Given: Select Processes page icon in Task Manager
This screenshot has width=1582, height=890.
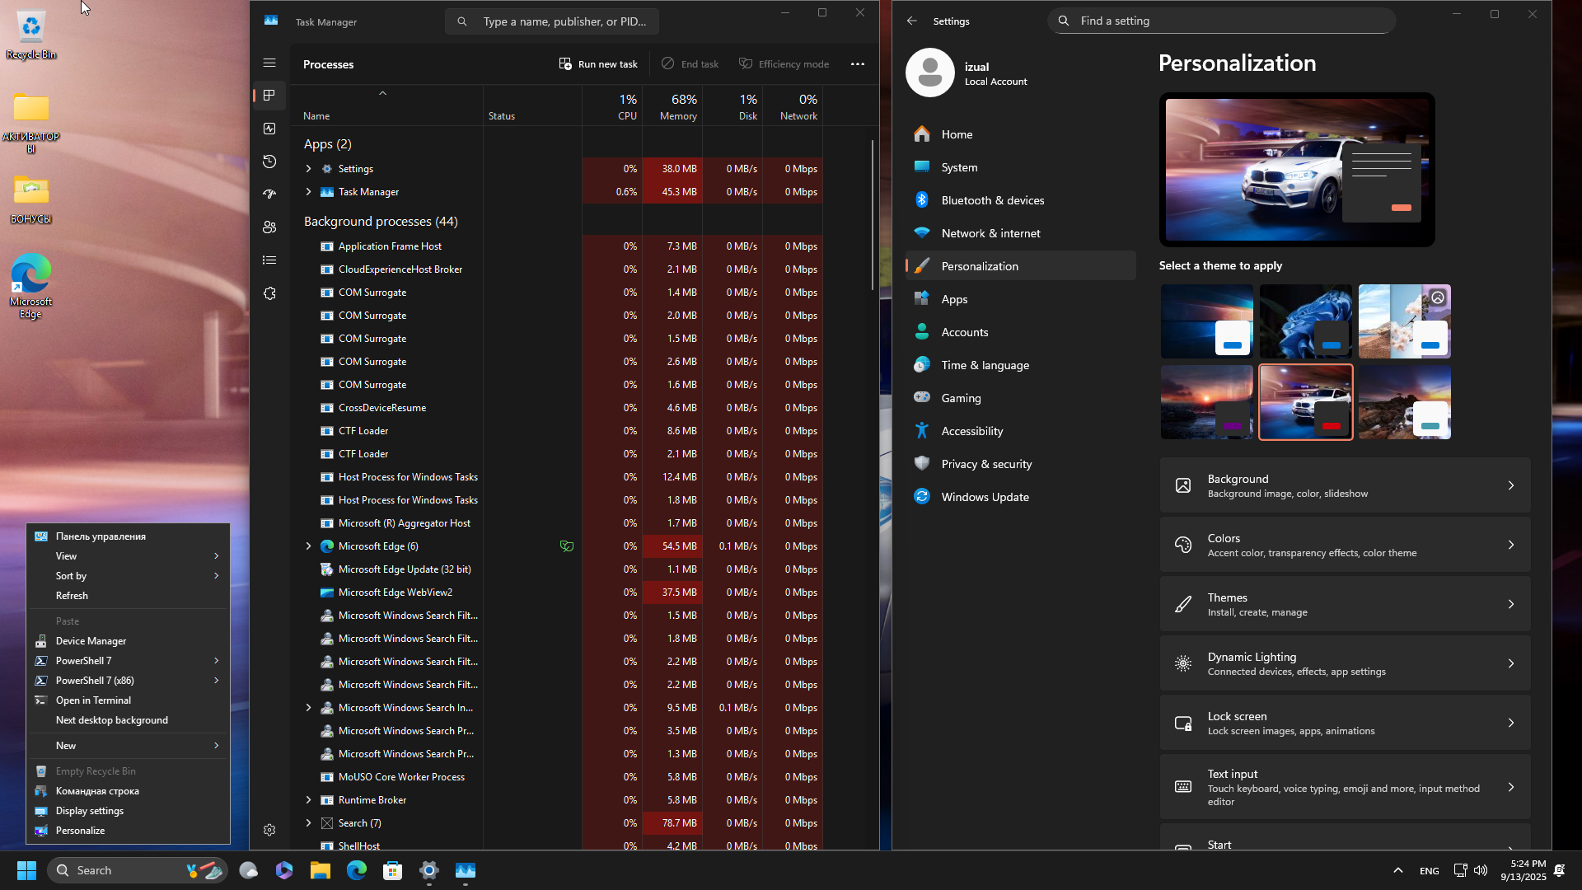Looking at the screenshot, I should [x=269, y=96].
